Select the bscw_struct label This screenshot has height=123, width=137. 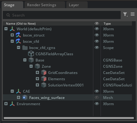point(34,35)
